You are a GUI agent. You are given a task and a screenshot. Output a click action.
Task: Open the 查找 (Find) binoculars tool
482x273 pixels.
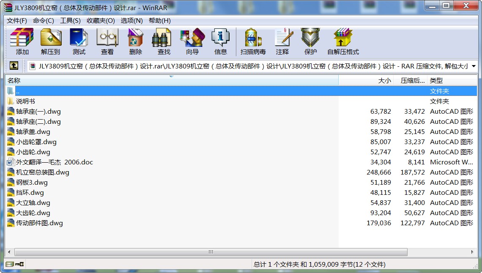click(x=164, y=41)
